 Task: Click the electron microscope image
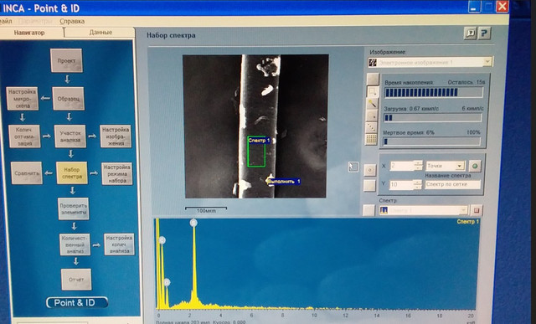(x=255, y=126)
